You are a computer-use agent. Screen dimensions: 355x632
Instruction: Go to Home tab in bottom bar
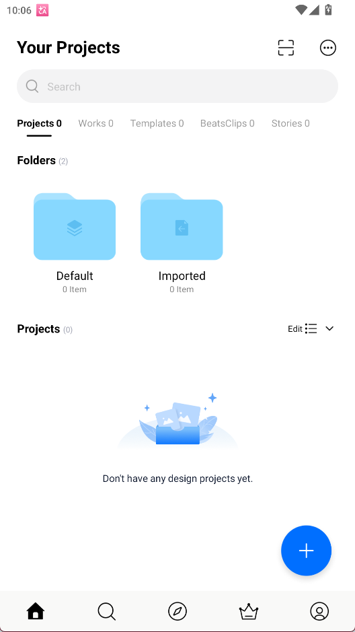point(36,611)
